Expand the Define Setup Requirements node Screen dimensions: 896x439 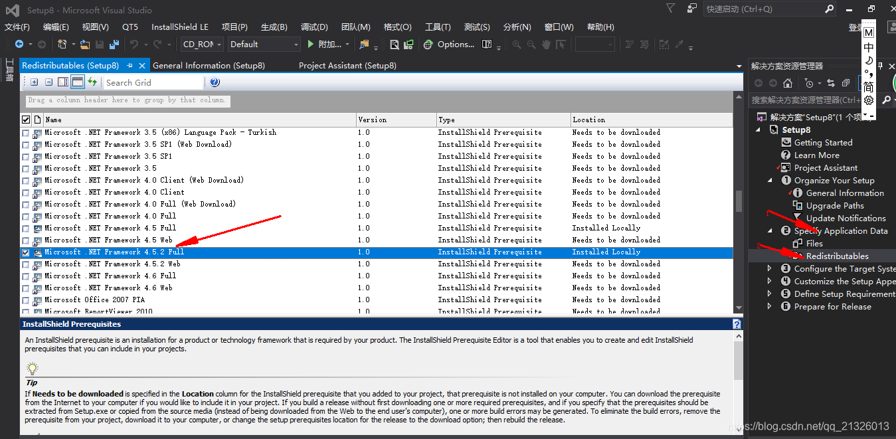pyautogui.click(x=770, y=294)
